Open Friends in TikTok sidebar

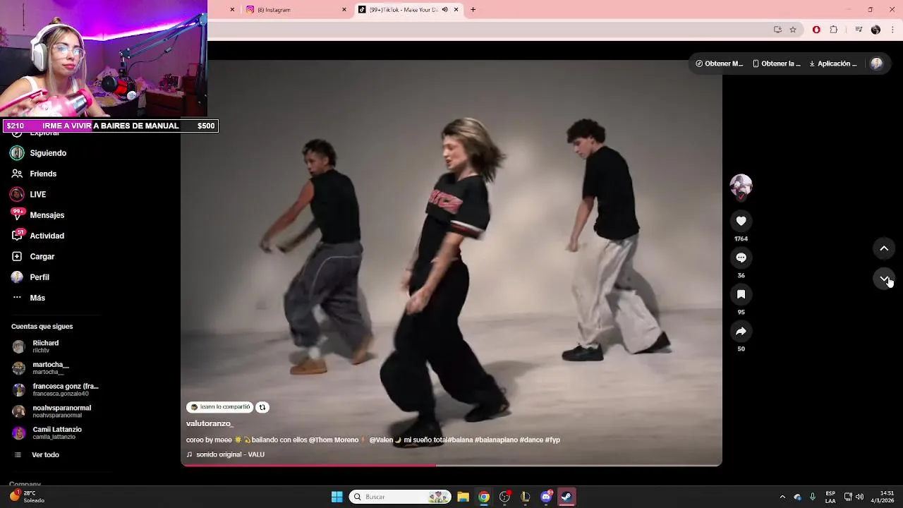(34, 174)
